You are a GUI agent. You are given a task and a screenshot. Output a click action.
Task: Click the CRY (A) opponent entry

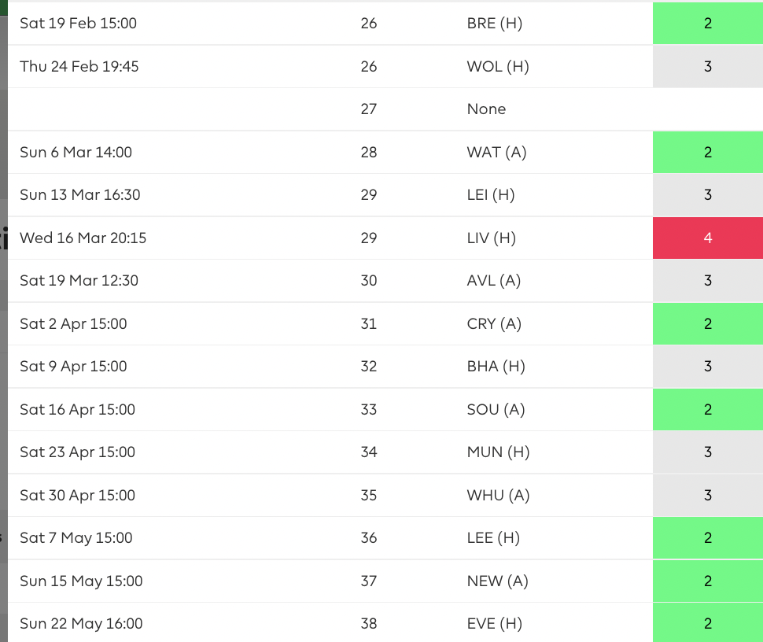[x=494, y=324]
